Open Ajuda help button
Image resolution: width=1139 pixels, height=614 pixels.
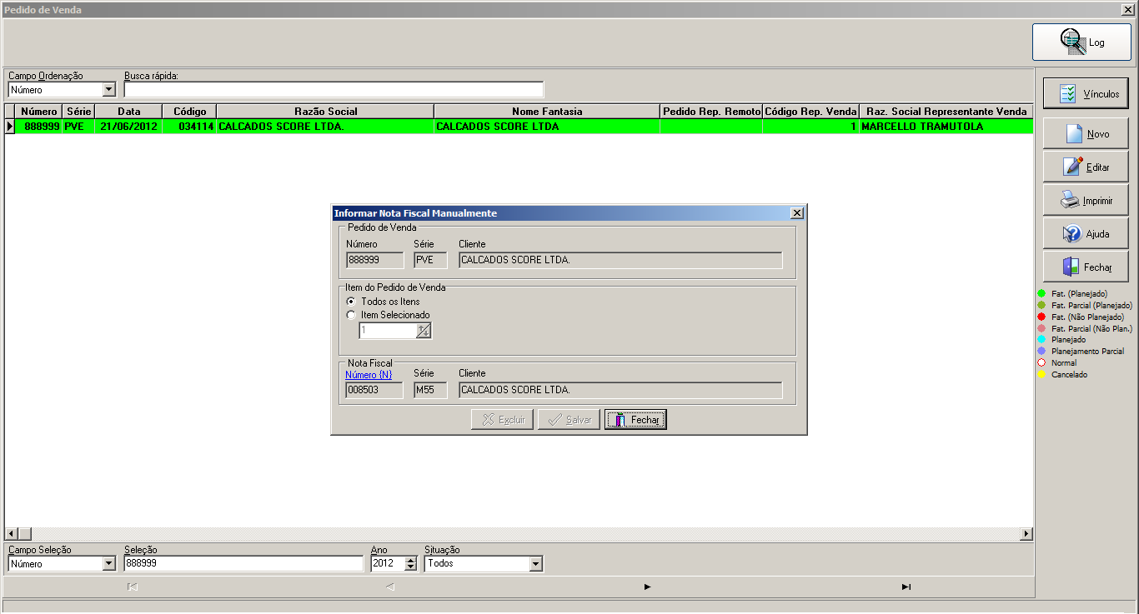coord(1086,233)
